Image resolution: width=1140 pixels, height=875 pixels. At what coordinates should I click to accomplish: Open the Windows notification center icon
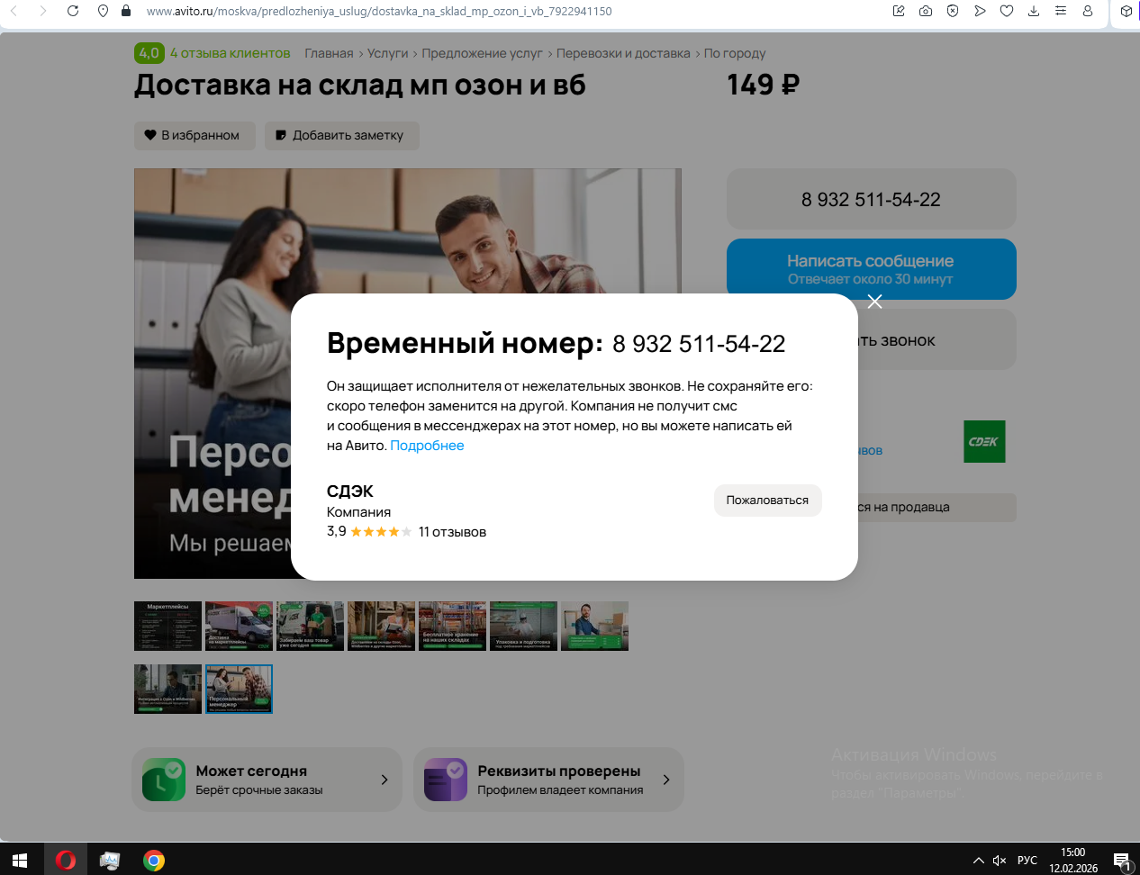click(1122, 861)
